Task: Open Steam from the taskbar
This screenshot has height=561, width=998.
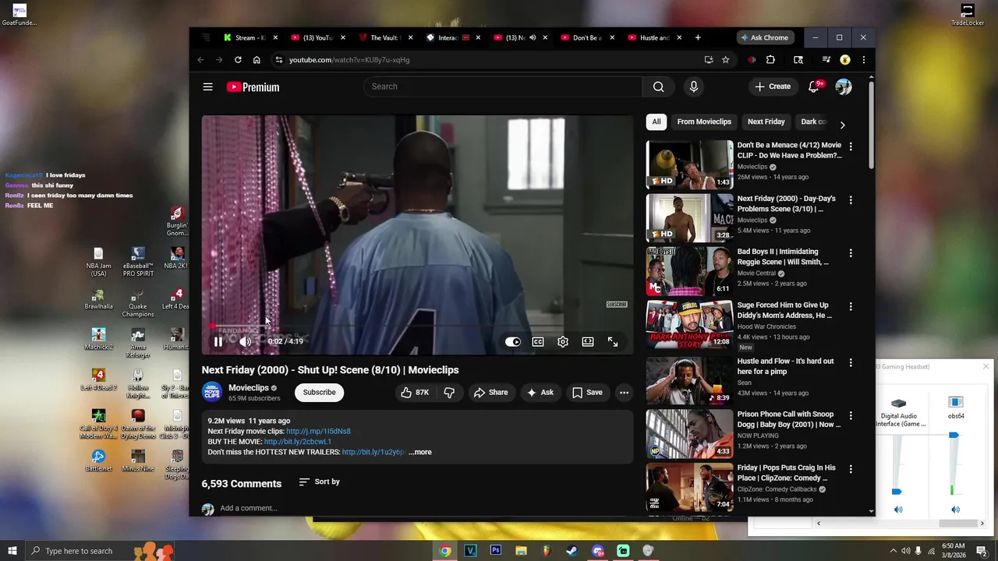Action: pos(572,551)
